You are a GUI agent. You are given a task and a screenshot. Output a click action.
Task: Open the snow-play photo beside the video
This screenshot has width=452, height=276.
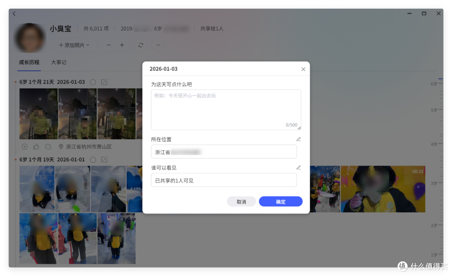(325, 189)
